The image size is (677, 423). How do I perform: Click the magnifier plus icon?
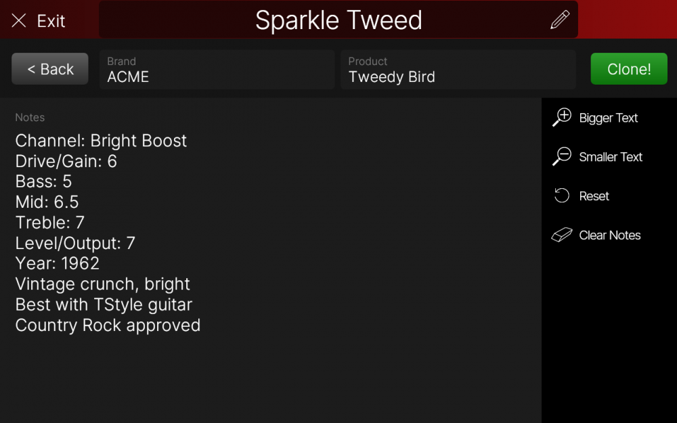[562, 117]
